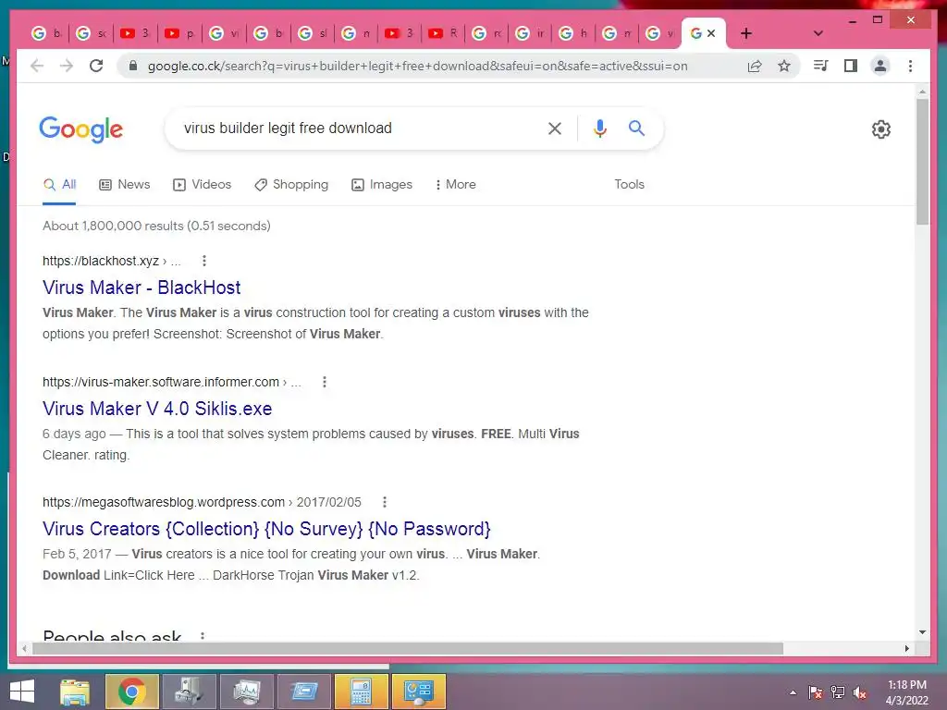
Task: Bookmark this page with the star icon
Action: pyautogui.click(x=784, y=66)
